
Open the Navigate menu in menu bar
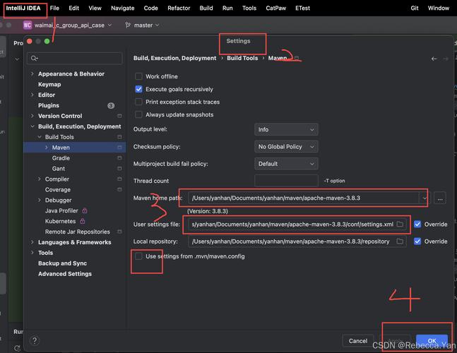pos(122,8)
